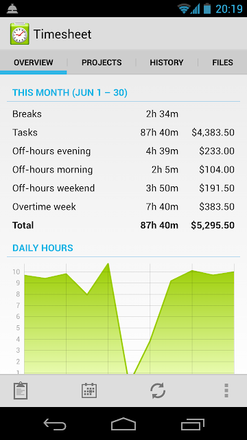Open the clipboard task list icon

point(21,390)
